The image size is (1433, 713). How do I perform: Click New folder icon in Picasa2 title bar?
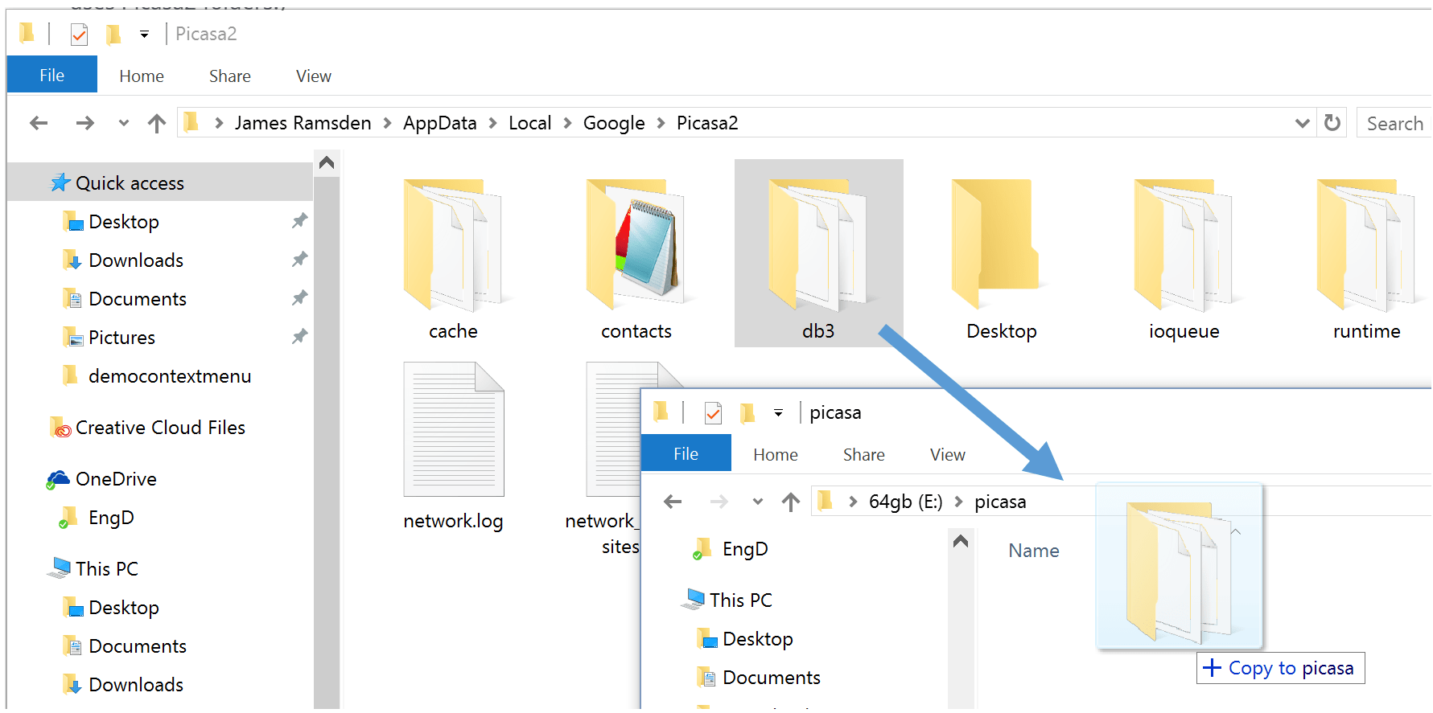[113, 34]
